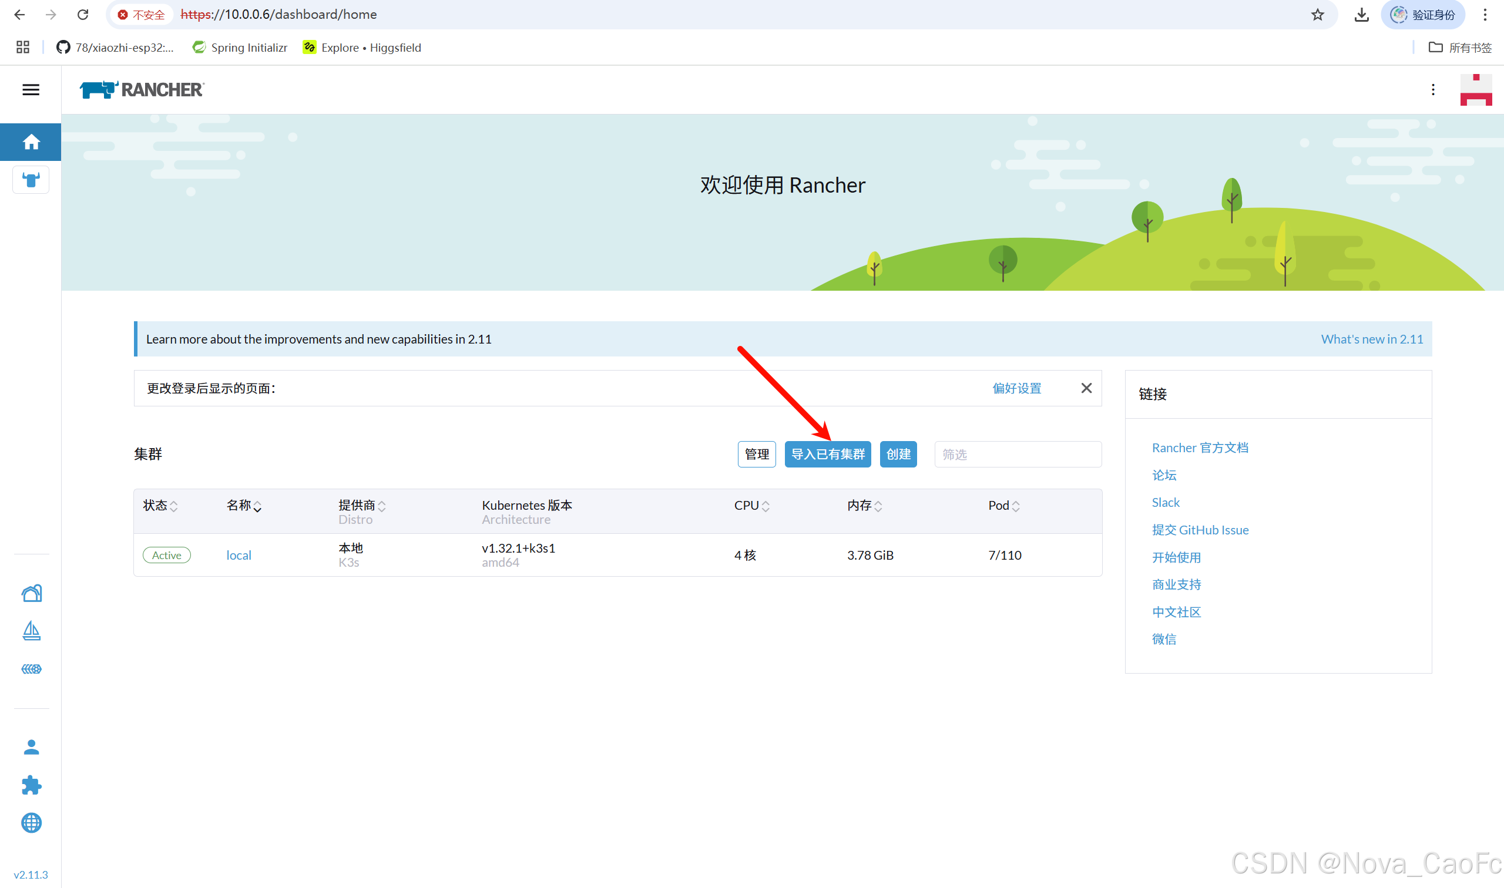Open the browser apps grid icon
Viewport: 1504px width, 888px height.
23,47
